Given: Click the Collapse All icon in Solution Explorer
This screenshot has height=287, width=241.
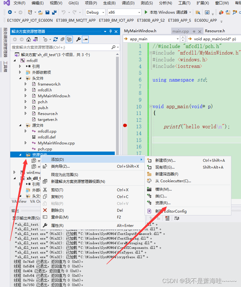Looking at the screenshot, I should click(x=62, y=39).
